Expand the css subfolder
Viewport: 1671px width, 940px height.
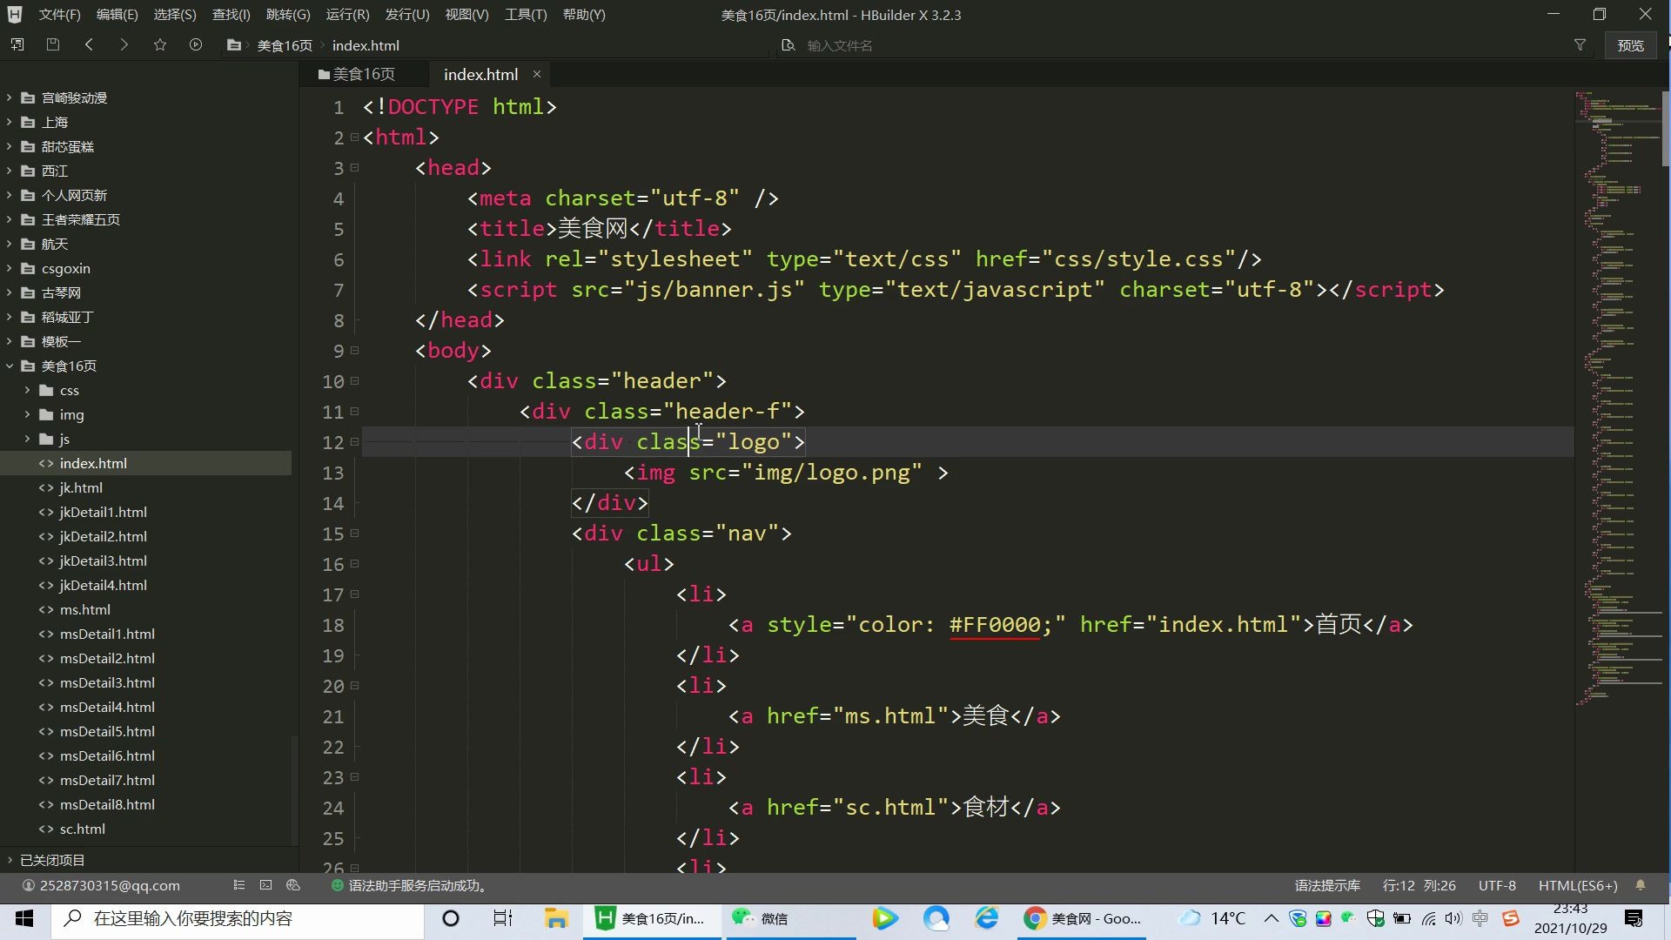point(27,390)
